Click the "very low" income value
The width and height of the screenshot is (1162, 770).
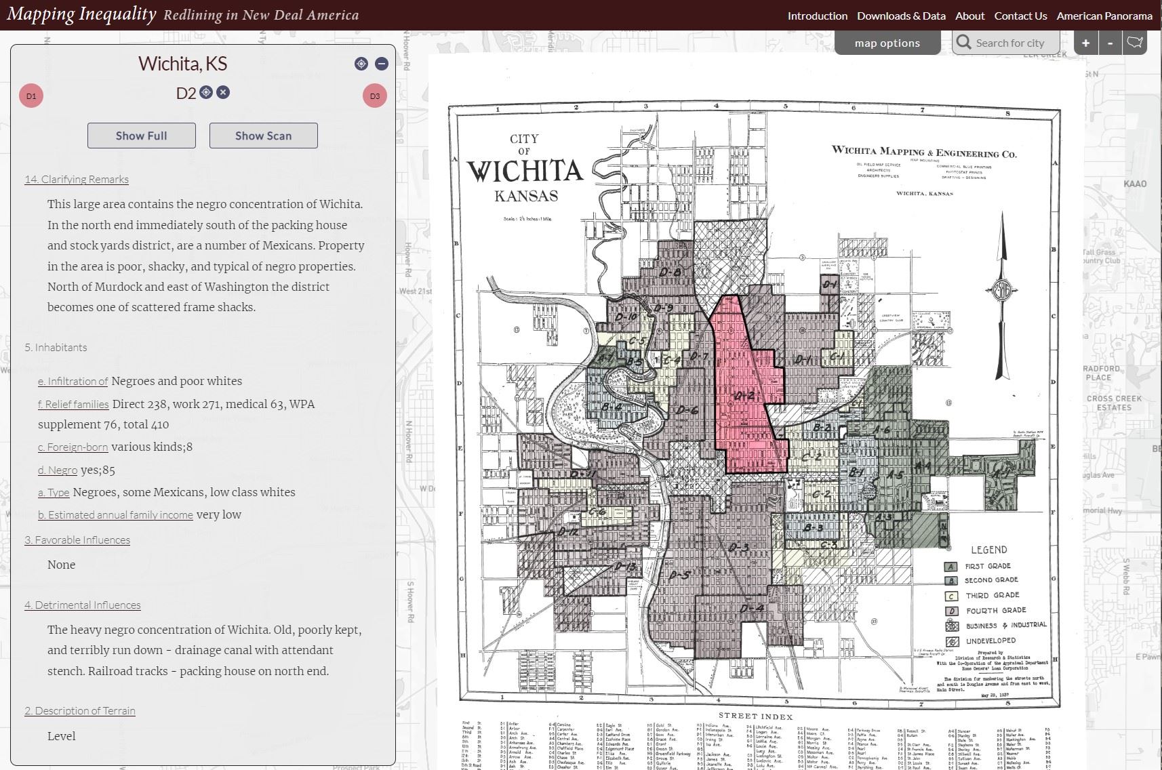[219, 514]
